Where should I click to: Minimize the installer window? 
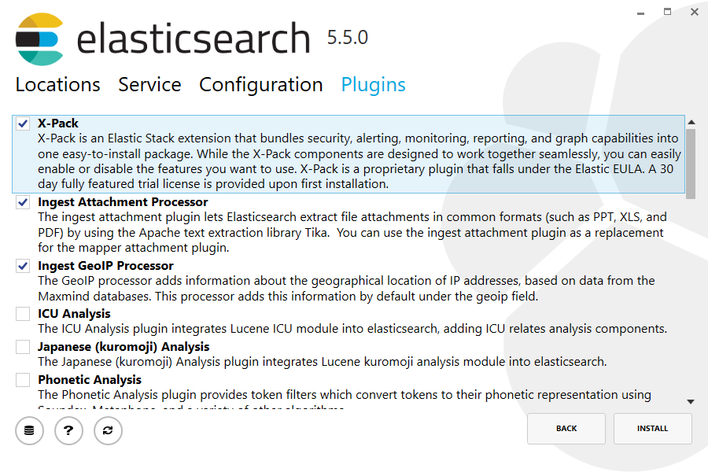click(x=643, y=12)
